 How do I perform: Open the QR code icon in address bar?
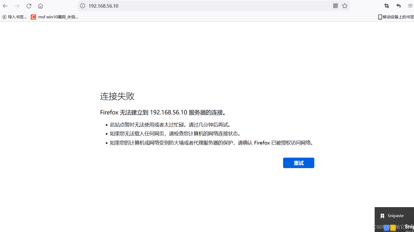click(x=336, y=6)
